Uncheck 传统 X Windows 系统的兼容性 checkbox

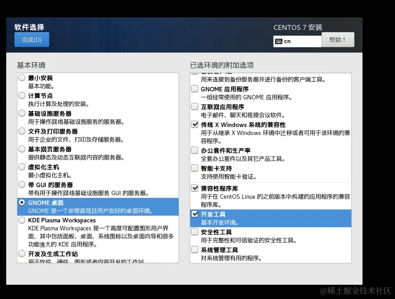point(195,124)
